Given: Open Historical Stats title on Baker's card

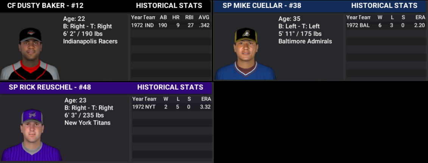Looking at the screenshot, I should pyautogui.click(x=169, y=6).
